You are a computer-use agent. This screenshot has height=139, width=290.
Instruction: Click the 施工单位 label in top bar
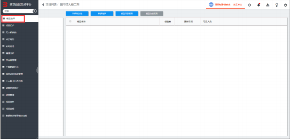point(237,5)
